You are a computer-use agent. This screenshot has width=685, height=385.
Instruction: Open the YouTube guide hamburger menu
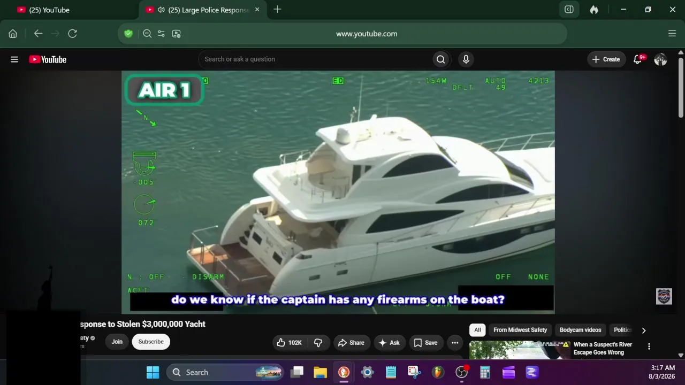[14, 59]
